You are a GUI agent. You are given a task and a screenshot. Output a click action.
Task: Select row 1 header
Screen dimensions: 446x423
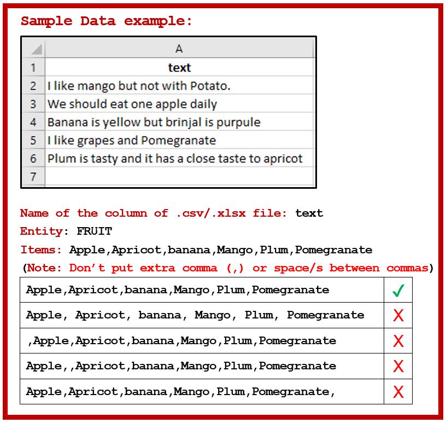click(33, 68)
